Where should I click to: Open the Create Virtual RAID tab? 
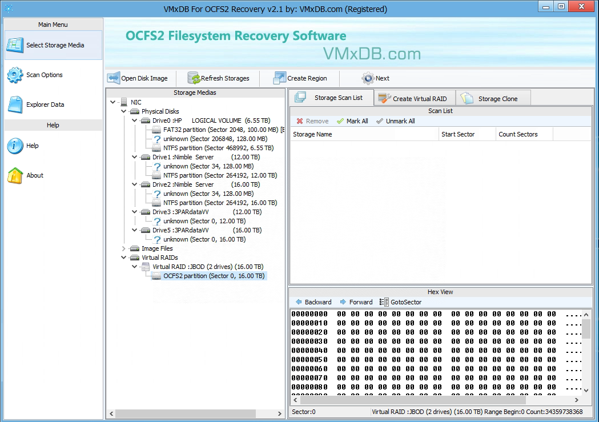[415, 98]
